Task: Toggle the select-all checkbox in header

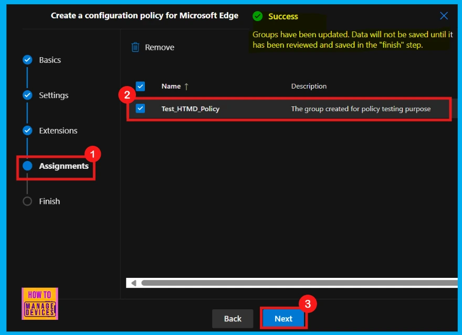Action: [140, 86]
